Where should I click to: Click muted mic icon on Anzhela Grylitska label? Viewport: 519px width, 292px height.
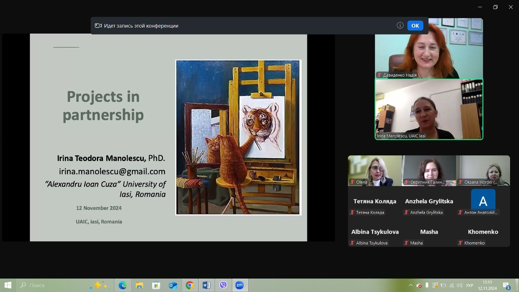(406, 212)
